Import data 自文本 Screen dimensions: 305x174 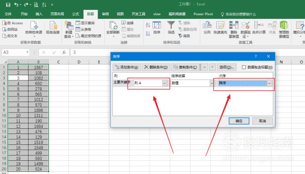click(x=10, y=36)
